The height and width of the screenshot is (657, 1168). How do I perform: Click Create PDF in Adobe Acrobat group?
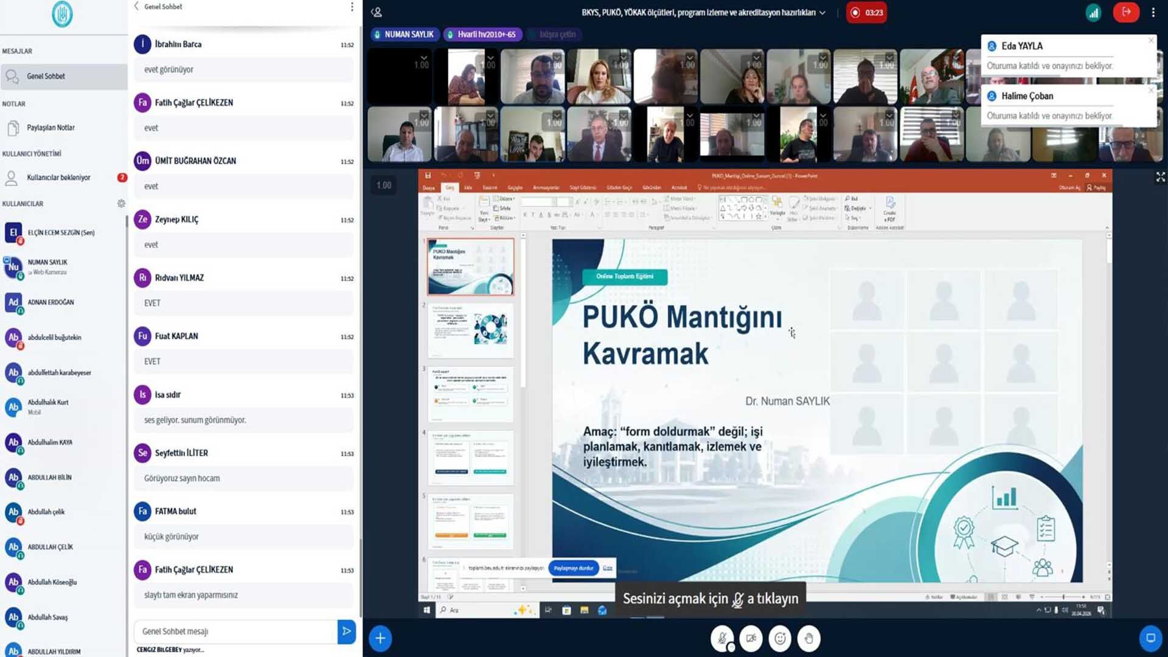point(889,208)
